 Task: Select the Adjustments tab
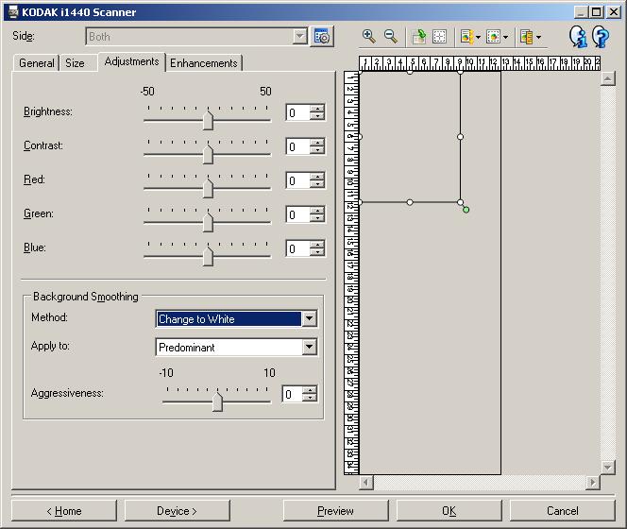pos(131,61)
